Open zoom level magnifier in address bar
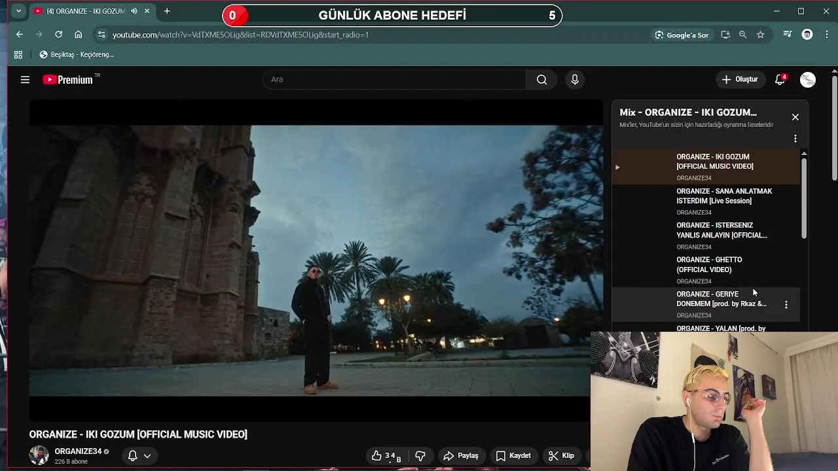 click(743, 35)
